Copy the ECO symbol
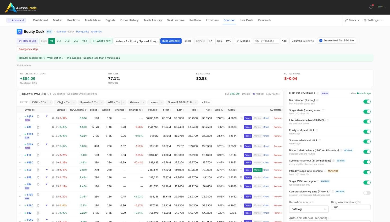390x222 pixels. [x=38, y=155]
